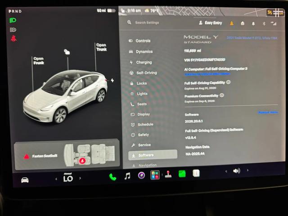This screenshot has height=216, width=288.
Task: Toggle the green headlights indicator
Action: (x=13, y=20)
